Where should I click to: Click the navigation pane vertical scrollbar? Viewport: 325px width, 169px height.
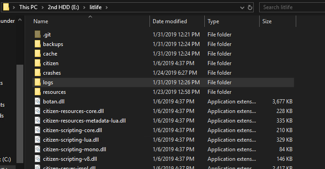(x=20, y=113)
